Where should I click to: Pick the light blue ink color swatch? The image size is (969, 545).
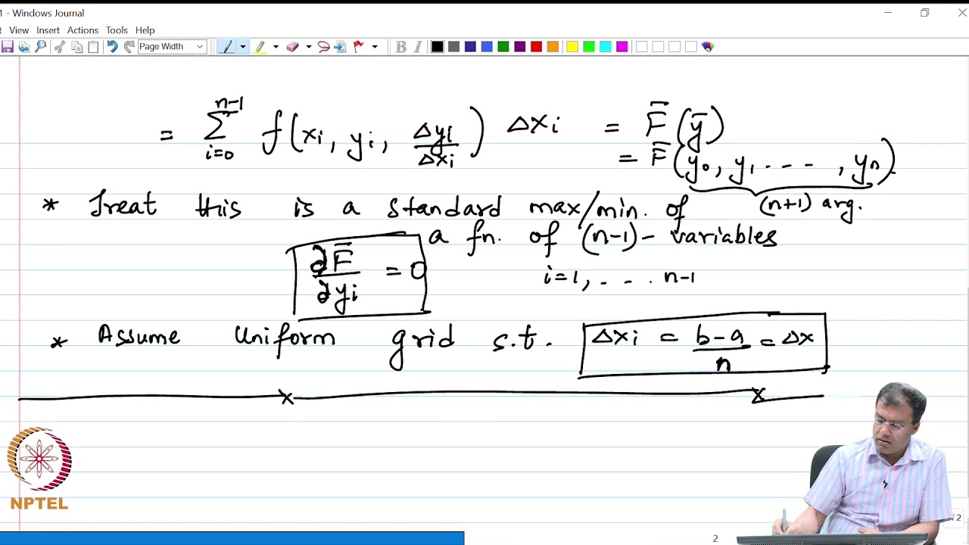click(x=487, y=47)
